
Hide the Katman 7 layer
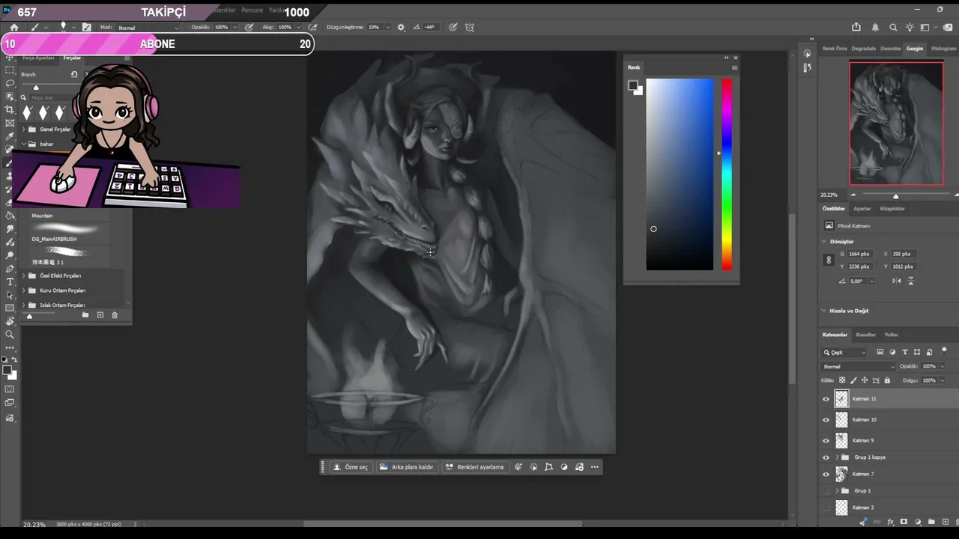tap(826, 475)
